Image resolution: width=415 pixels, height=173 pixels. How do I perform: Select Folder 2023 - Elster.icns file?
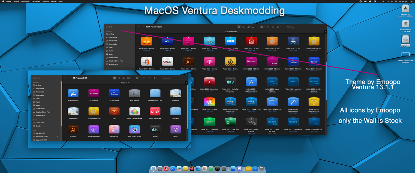pos(209,122)
